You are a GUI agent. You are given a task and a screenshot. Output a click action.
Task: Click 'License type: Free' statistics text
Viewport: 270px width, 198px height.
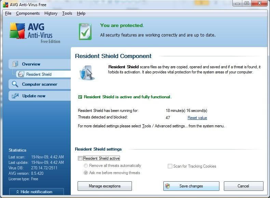(x=23, y=179)
